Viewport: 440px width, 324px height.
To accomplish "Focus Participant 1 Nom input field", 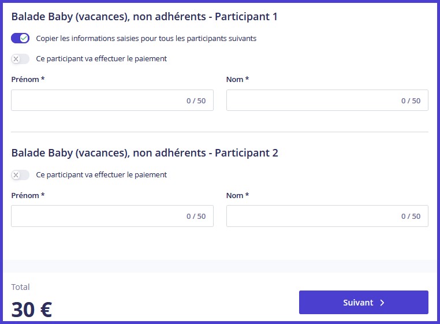I will [312, 100].
